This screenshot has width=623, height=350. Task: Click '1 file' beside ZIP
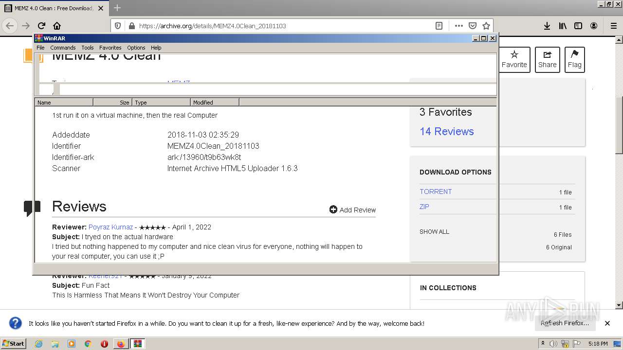tap(565, 208)
